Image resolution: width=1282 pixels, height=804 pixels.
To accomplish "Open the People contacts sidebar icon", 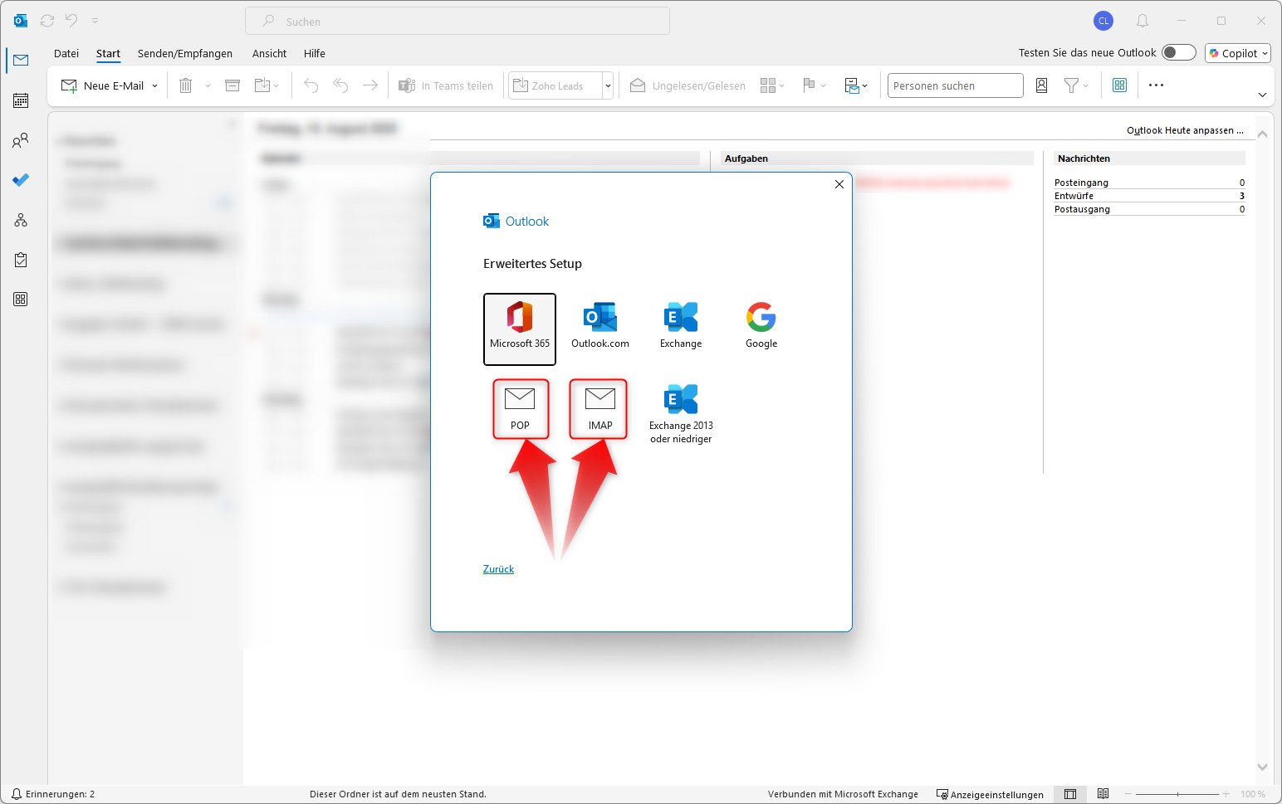I will [x=21, y=140].
